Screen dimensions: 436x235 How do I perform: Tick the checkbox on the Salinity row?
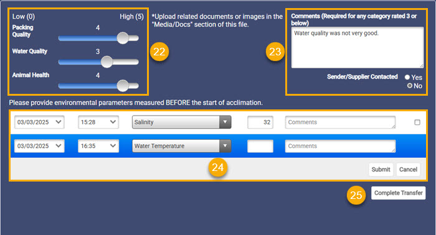417,122
